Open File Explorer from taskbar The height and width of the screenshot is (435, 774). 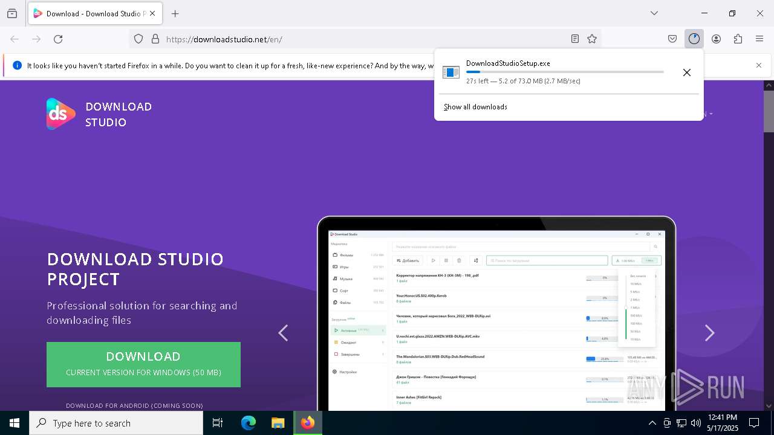click(278, 423)
